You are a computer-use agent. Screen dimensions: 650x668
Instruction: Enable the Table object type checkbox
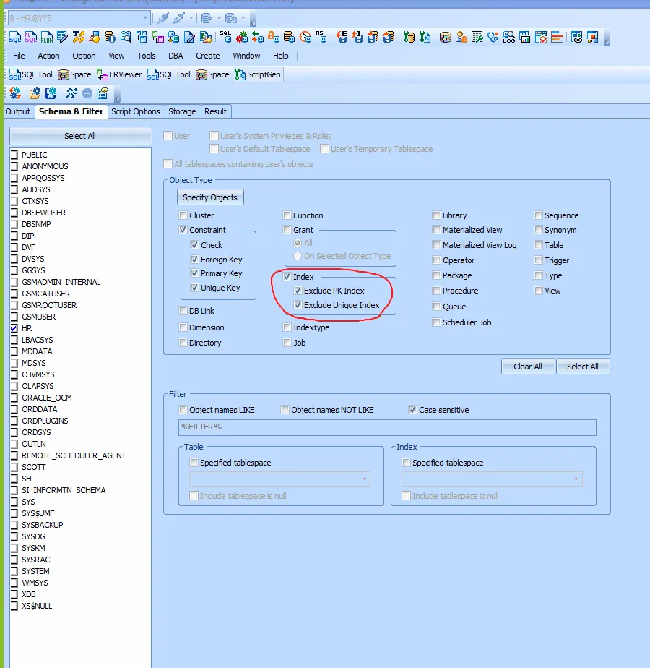[539, 245]
